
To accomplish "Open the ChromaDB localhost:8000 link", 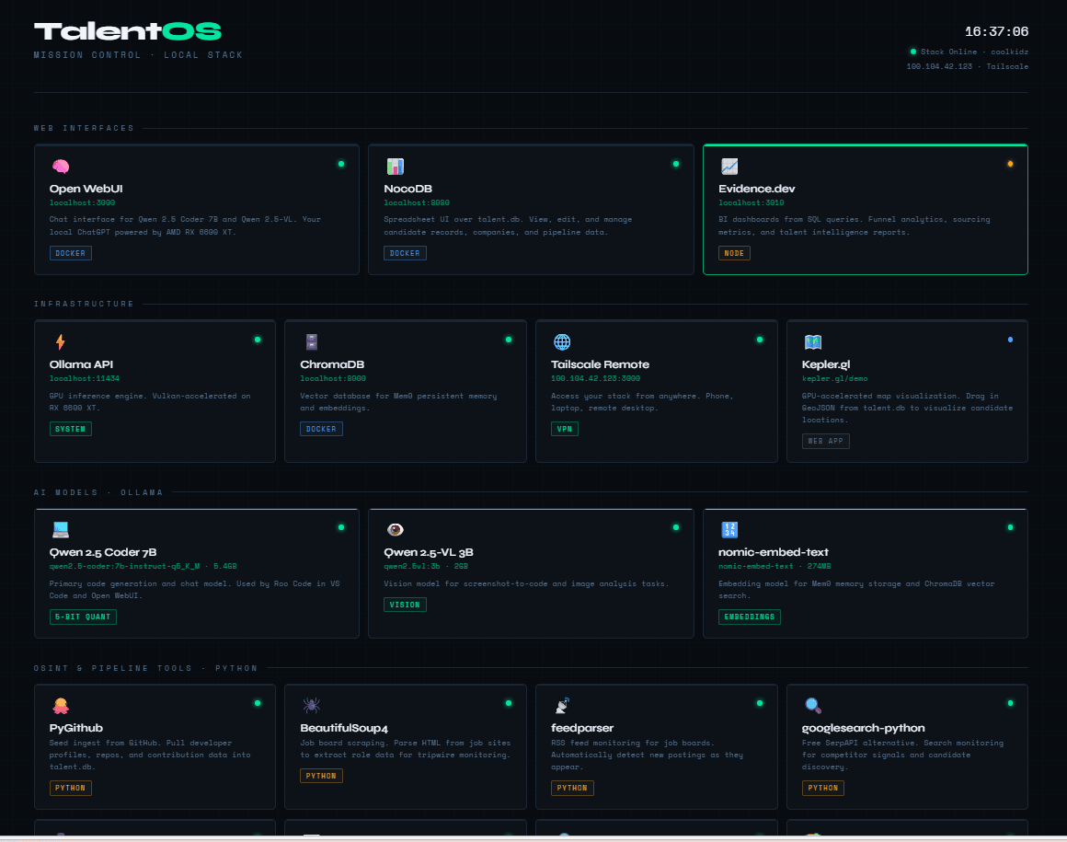I will [333, 378].
